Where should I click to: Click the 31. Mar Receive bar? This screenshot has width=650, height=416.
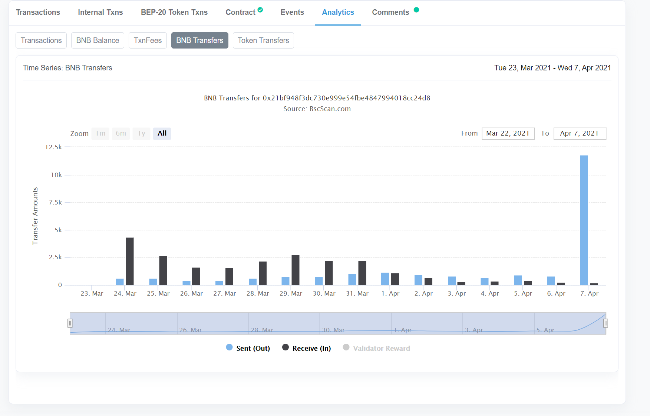point(362,273)
